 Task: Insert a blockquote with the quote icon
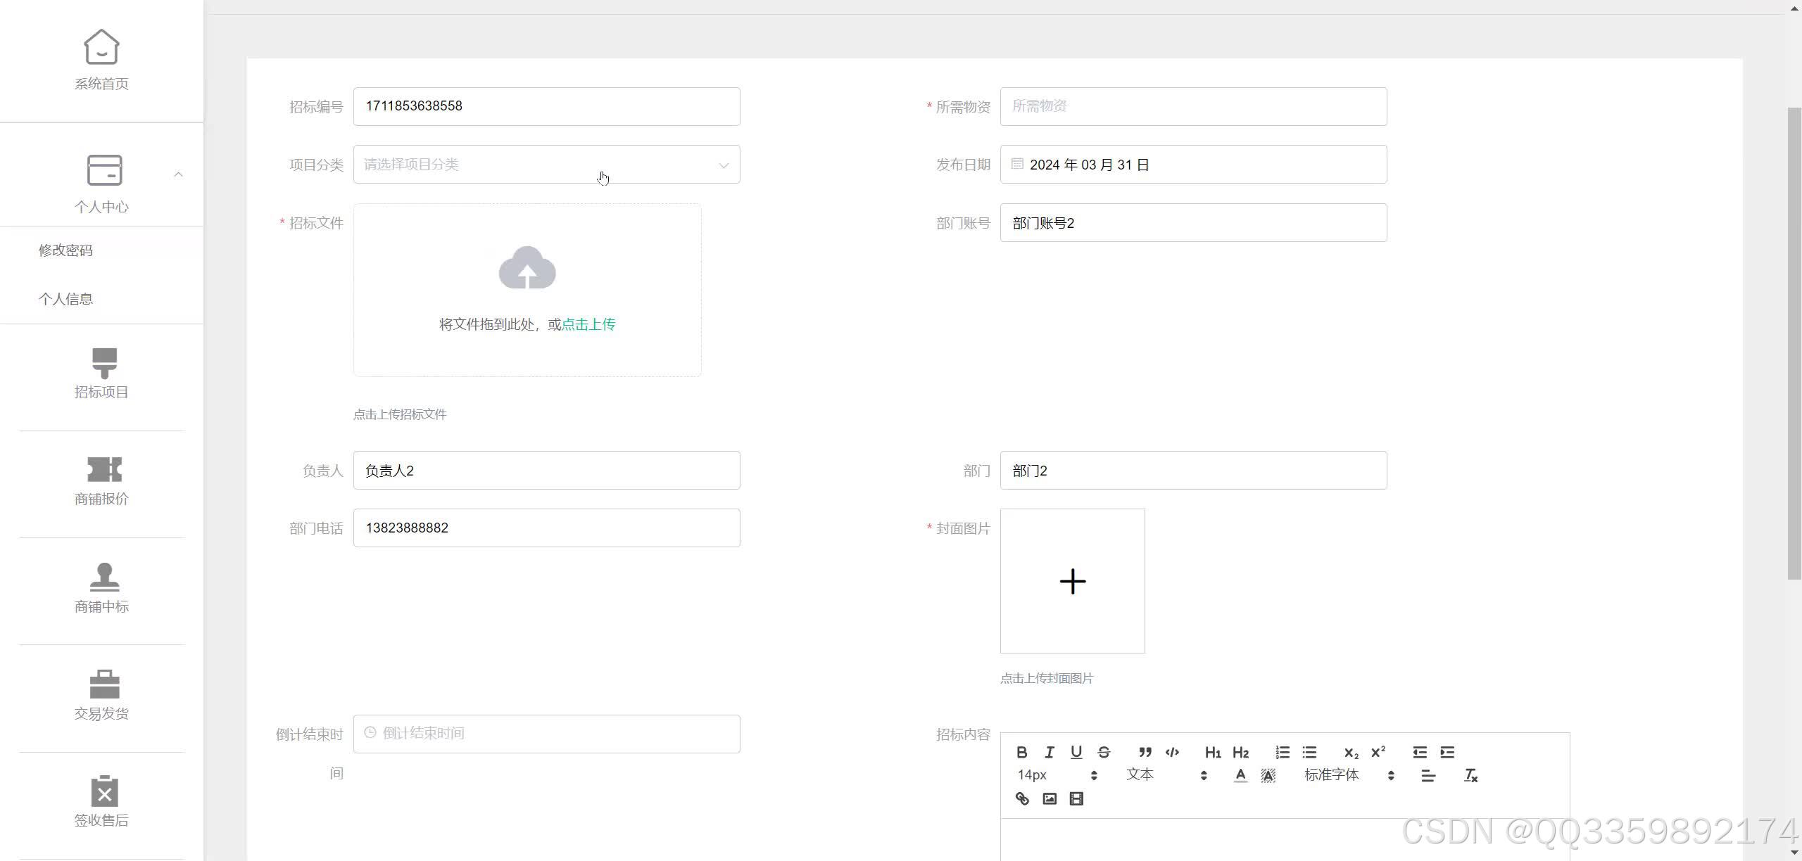1145,752
